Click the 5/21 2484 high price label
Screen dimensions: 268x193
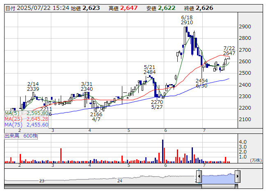click(x=149, y=69)
